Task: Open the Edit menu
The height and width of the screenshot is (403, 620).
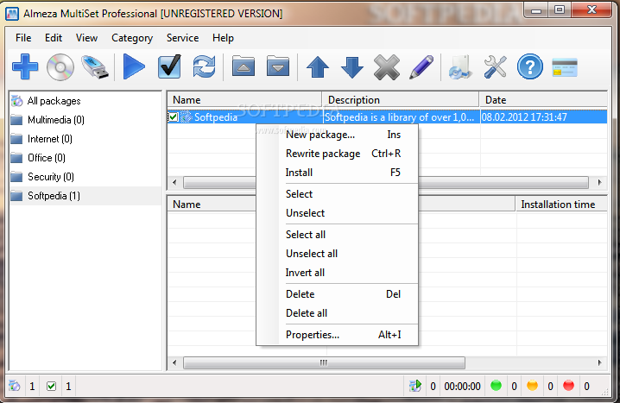Action: coord(54,38)
